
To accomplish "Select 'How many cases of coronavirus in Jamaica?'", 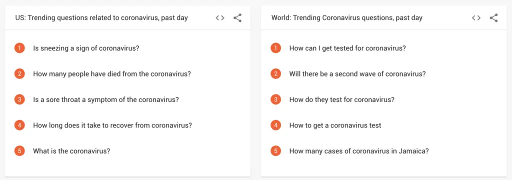I will 359,151.
